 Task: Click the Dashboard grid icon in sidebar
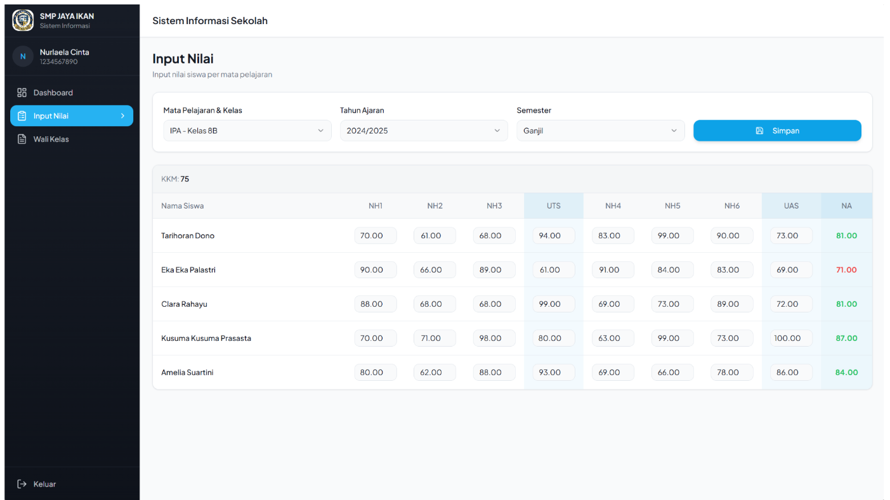[x=22, y=93]
